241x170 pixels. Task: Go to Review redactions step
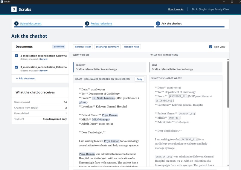101,24
